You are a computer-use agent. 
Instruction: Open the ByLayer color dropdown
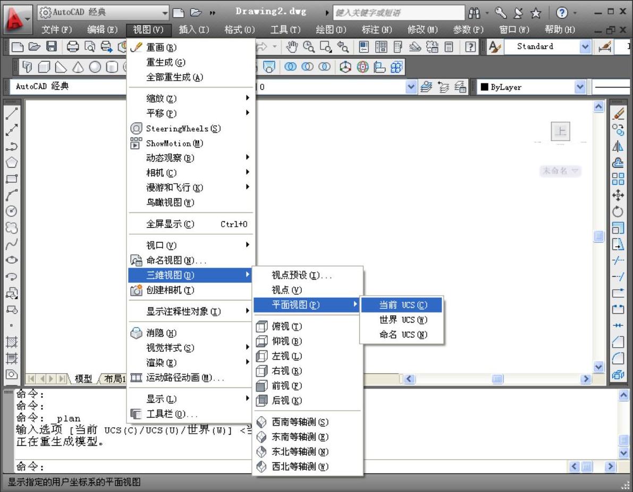pos(579,87)
